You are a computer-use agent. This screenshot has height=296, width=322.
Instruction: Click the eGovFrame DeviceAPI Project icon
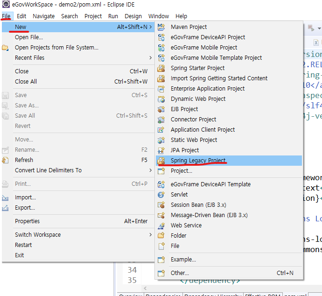pos(161,37)
